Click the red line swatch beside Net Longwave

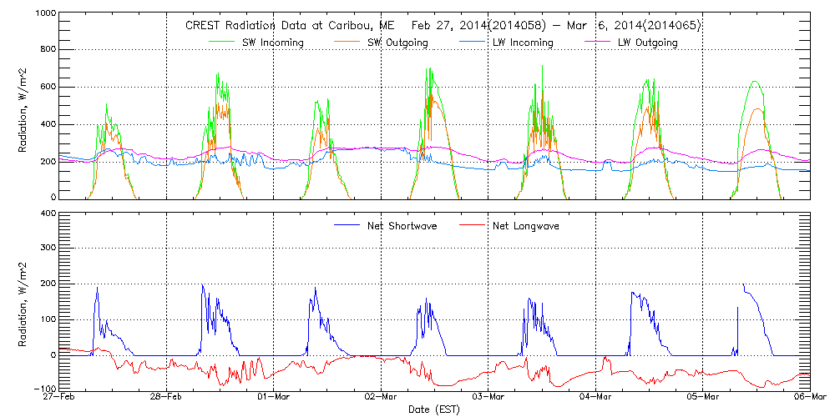click(476, 226)
